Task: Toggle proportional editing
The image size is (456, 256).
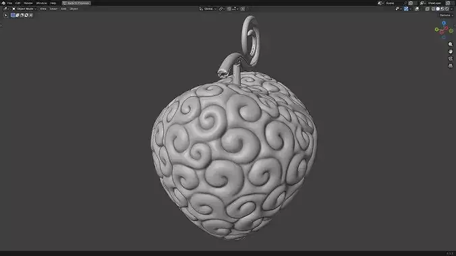Action: coord(243,9)
